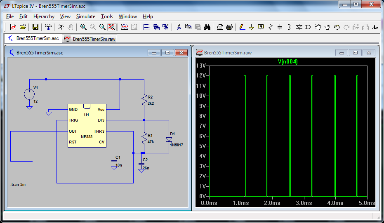Image resolution: width=384 pixels, height=223 pixels.
Task: Click capacitor C1 10n
Action: 114,161
